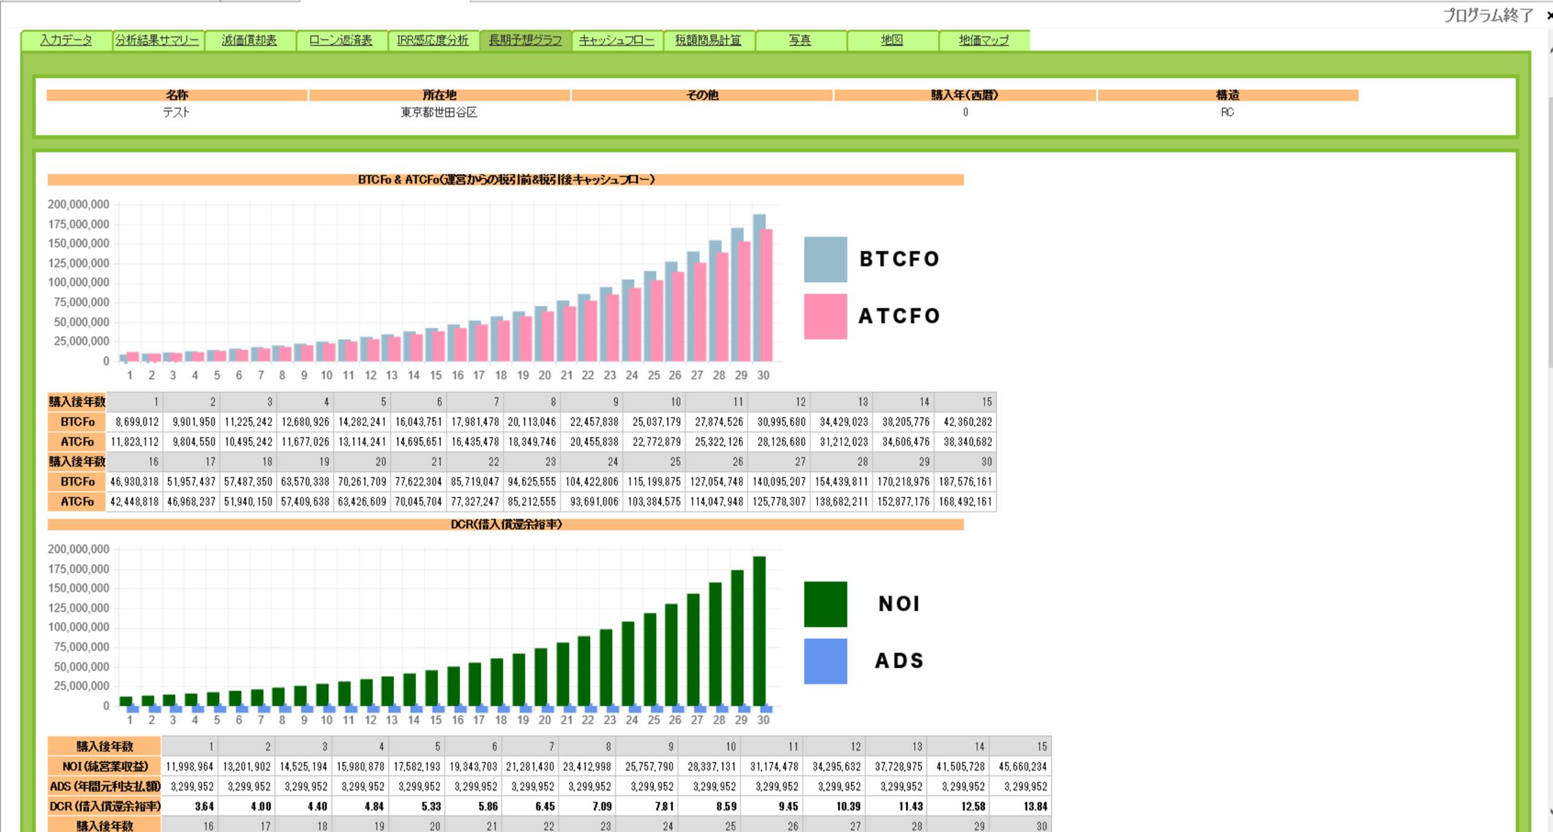1553x832 pixels.
Task: Click the 購入年(西暦) column header
Action: pyautogui.click(x=965, y=95)
